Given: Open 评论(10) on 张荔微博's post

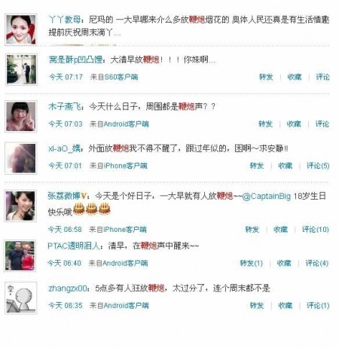Looking at the screenshot, I should (x=315, y=229).
